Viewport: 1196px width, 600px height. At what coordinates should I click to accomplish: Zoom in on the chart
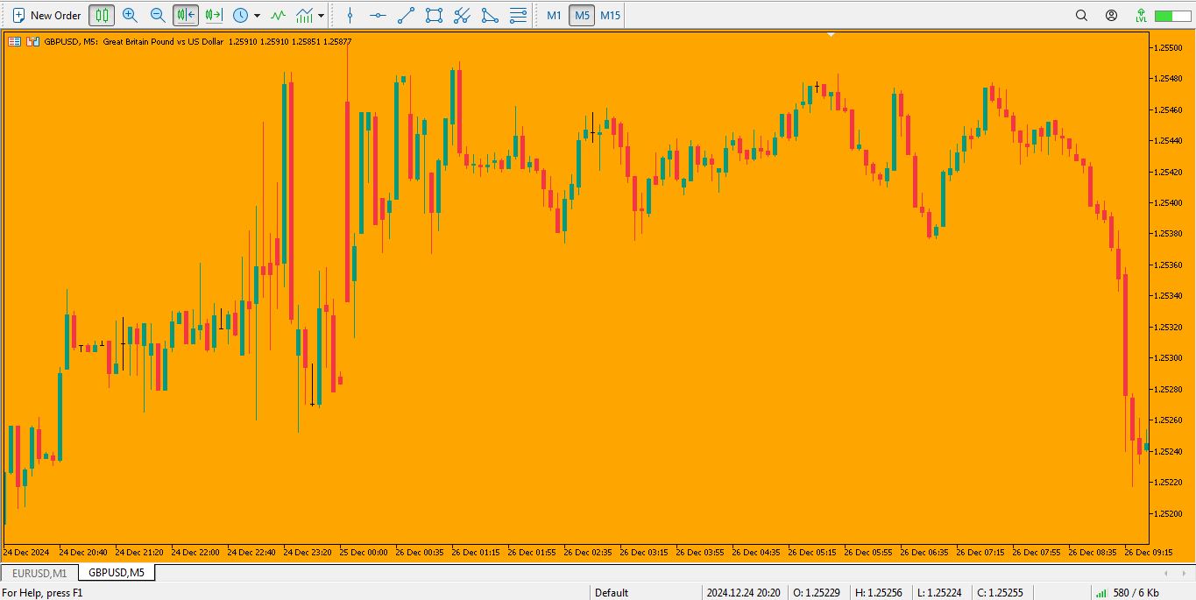click(x=130, y=15)
